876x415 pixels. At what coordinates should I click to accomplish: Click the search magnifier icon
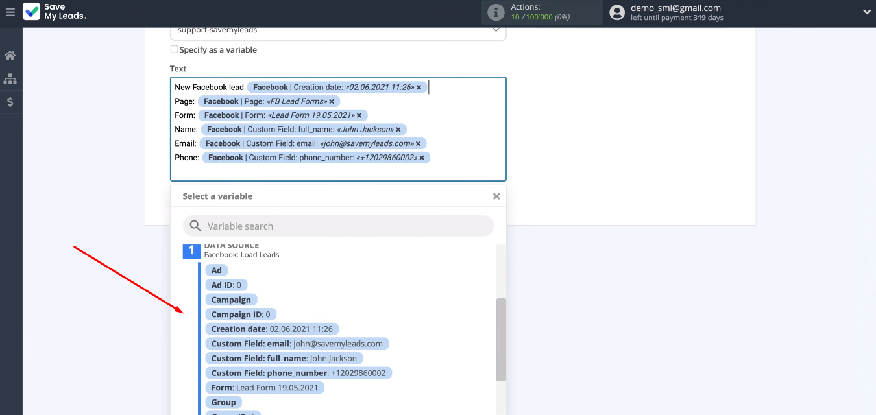195,226
